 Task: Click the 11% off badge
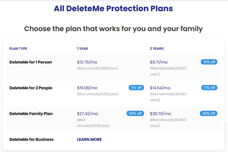136,88
